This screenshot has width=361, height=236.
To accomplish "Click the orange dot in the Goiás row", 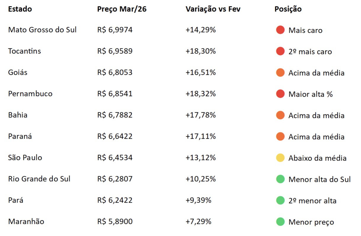I will (280, 72).
